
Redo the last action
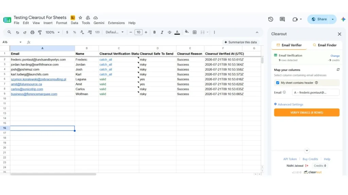tap(25, 32)
